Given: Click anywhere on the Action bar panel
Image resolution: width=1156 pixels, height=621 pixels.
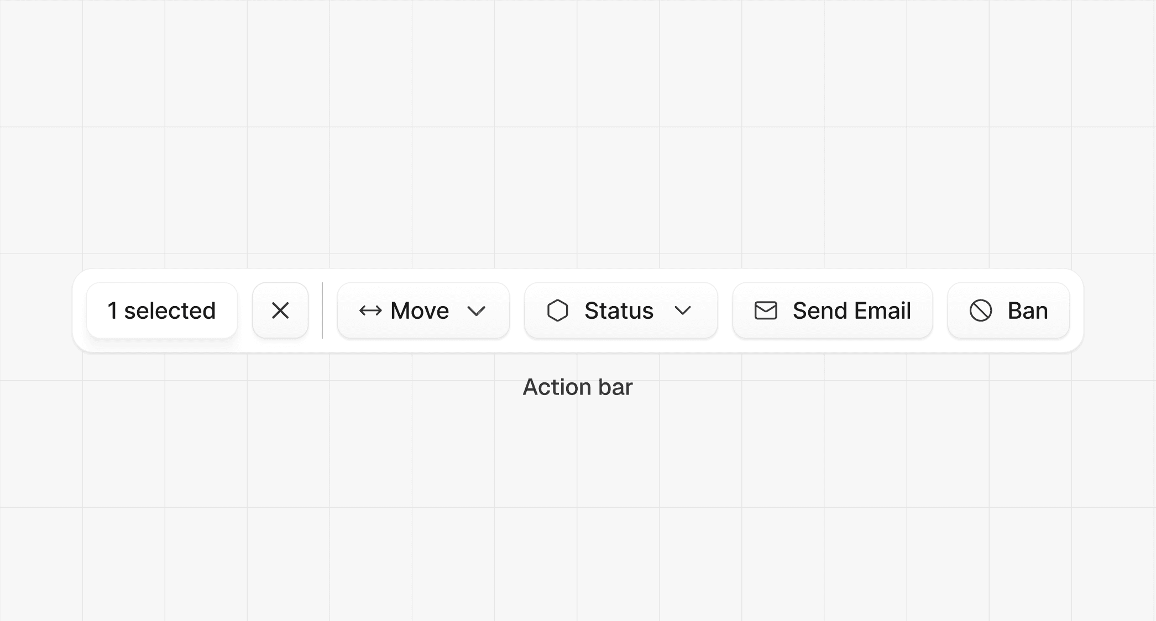Looking at the screenshot, I should [x=578, y=273].
